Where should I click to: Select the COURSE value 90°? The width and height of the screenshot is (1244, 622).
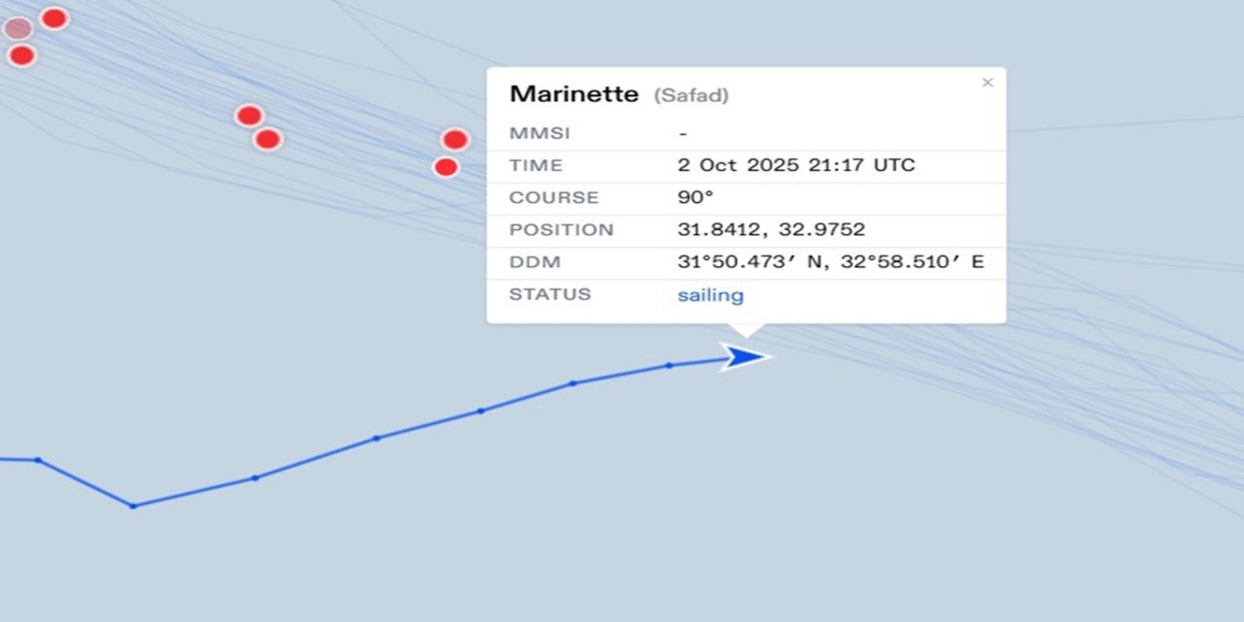695,197
